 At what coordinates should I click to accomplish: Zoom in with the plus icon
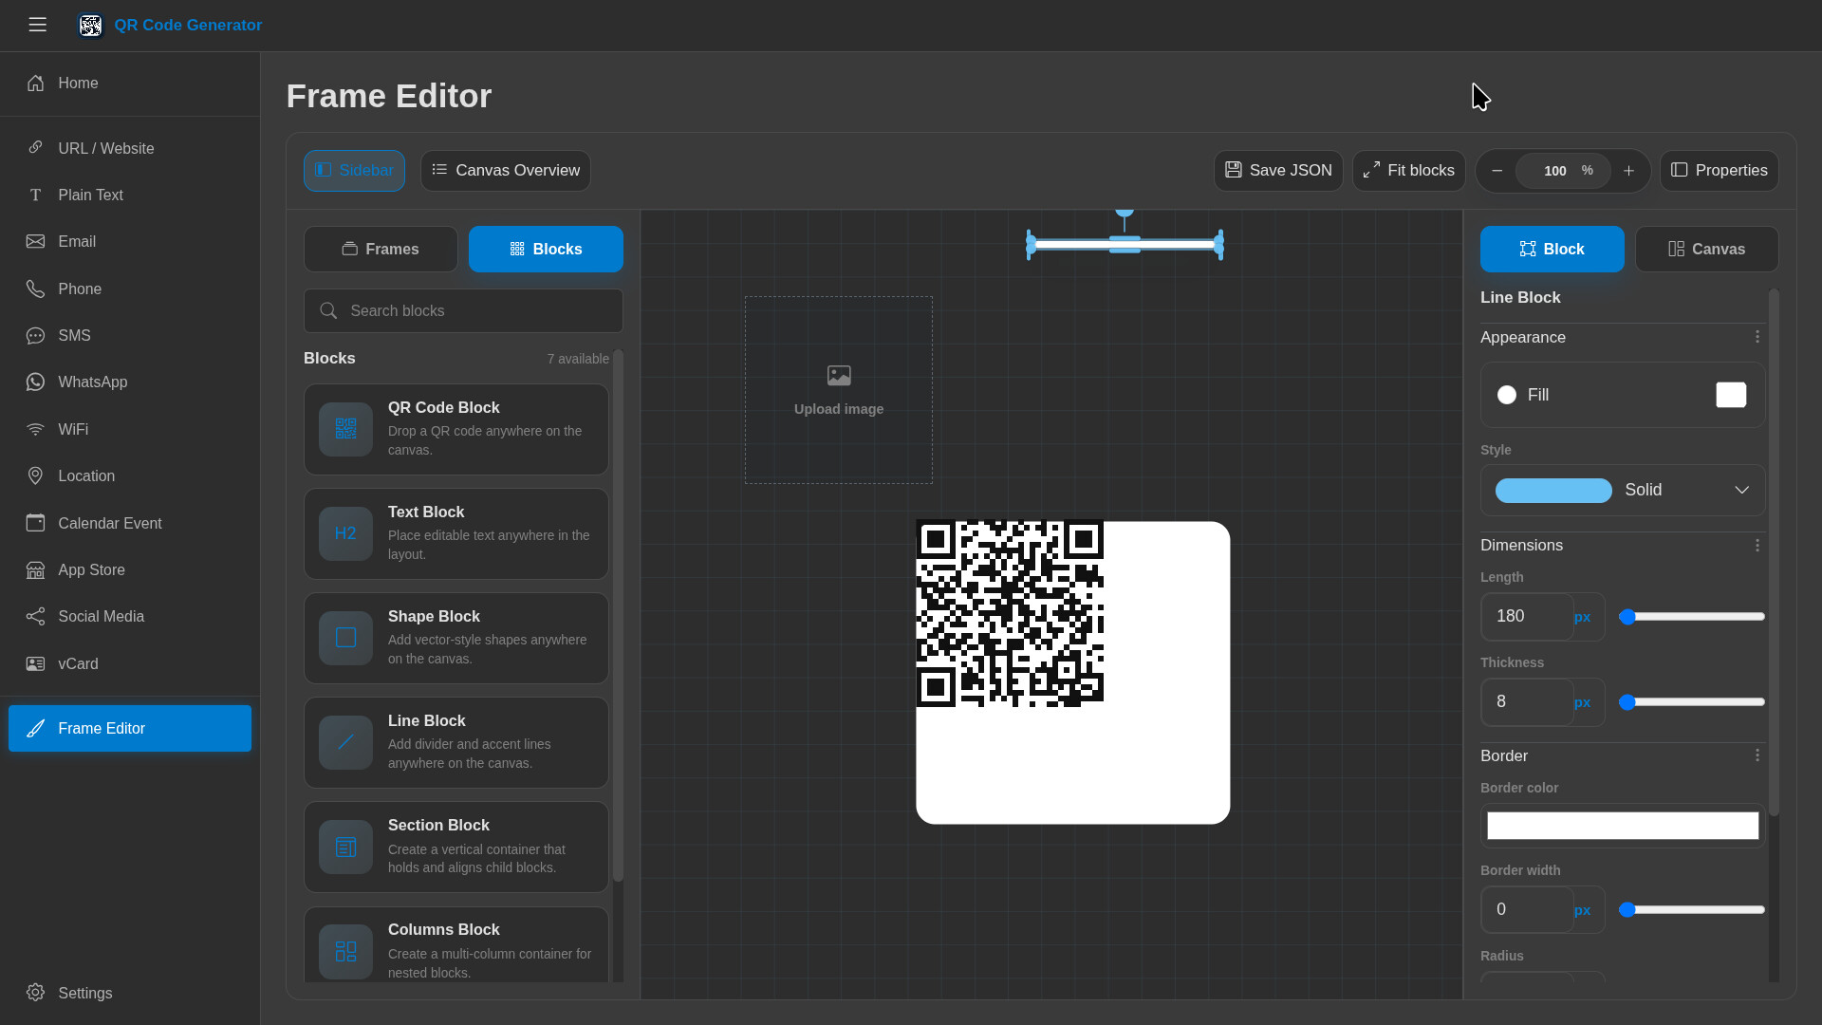(1628, 171)
